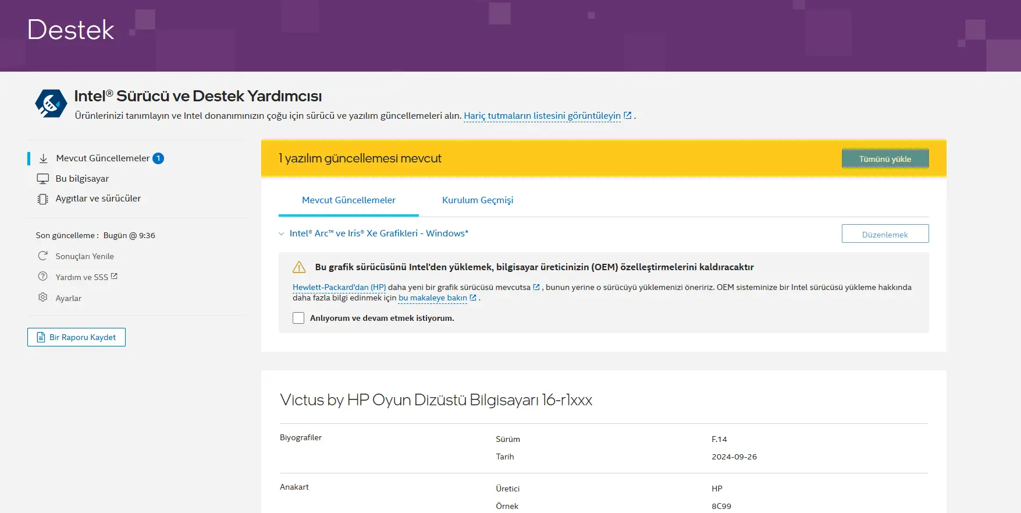Open the 'bu makaleye bakın' link
1021x513 pixels.
[x=433, y=298]
